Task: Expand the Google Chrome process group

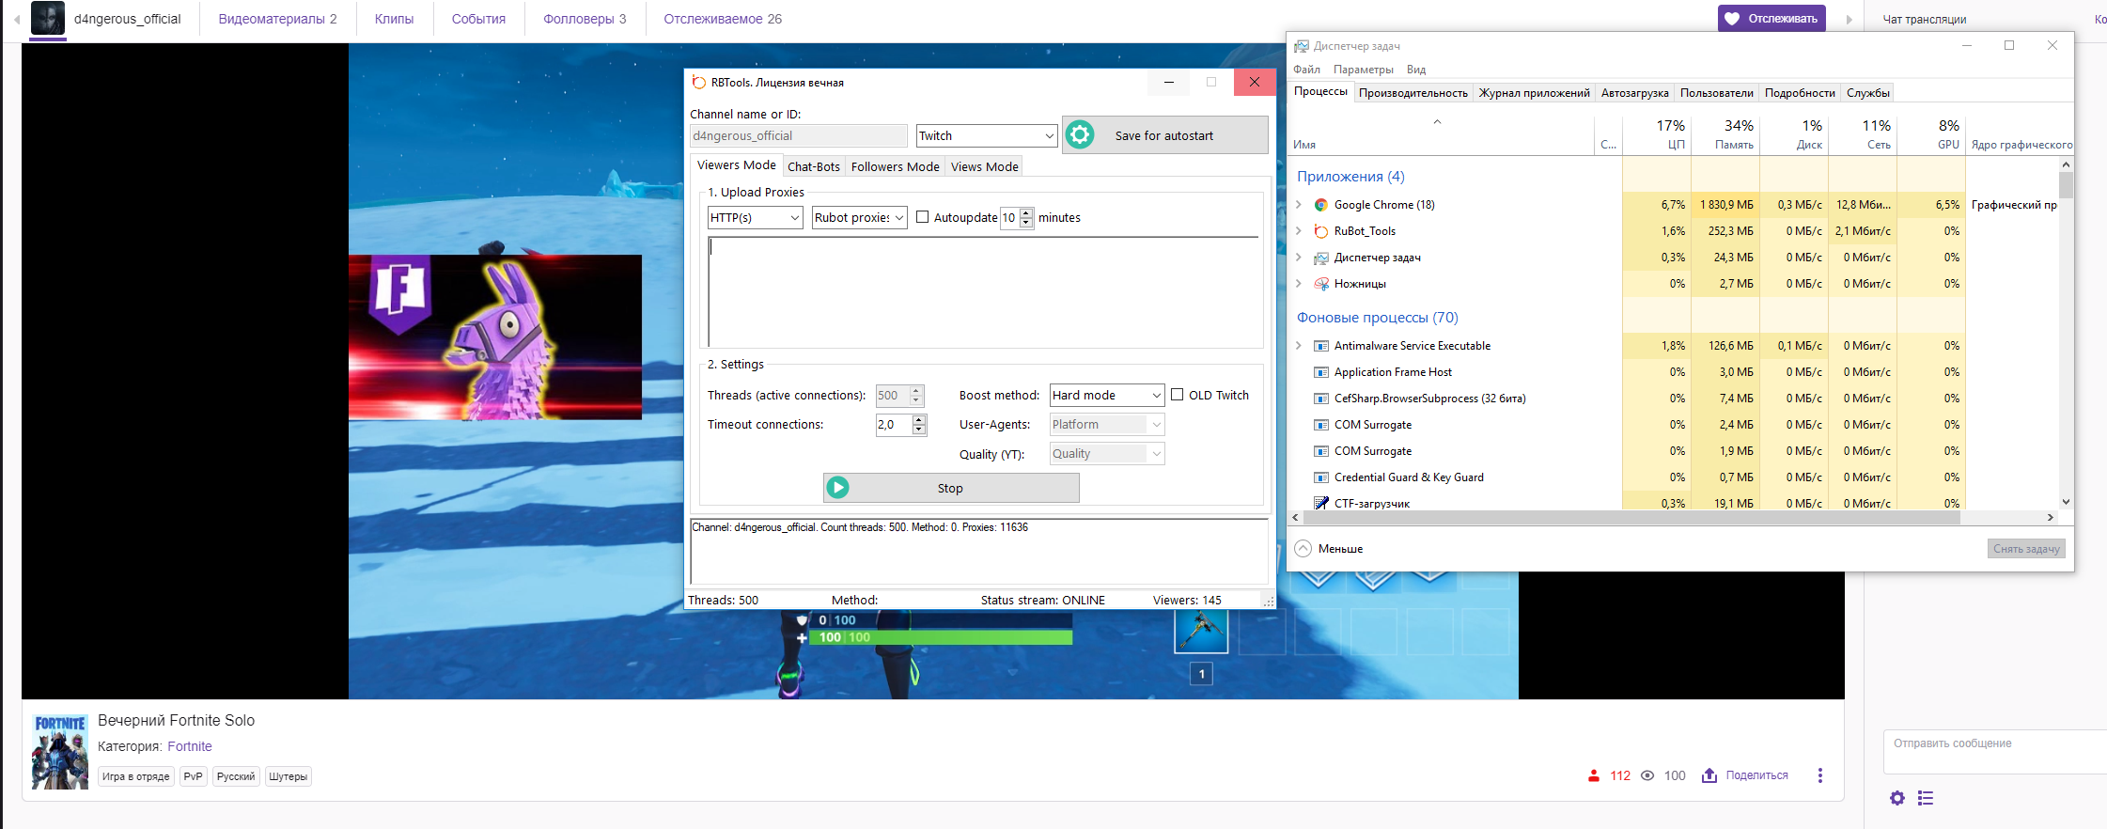Action: point(1299,205)
